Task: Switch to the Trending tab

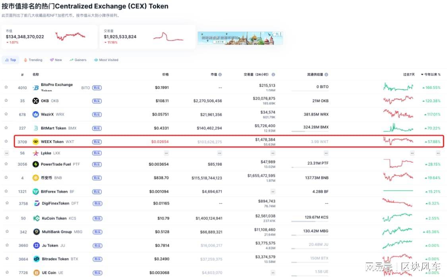Action: 33,60
